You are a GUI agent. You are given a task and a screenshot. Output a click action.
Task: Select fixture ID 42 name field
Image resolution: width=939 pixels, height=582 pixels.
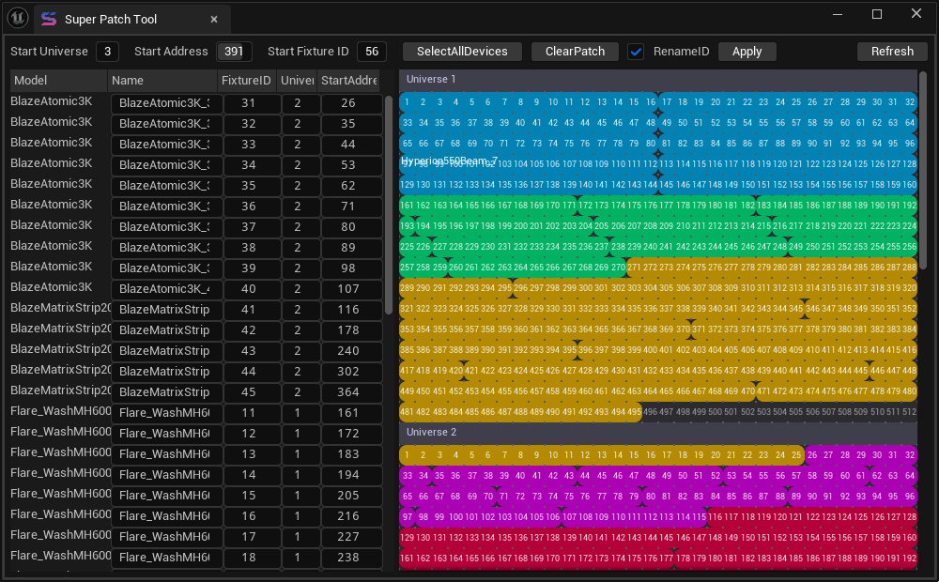coord(166,329)
